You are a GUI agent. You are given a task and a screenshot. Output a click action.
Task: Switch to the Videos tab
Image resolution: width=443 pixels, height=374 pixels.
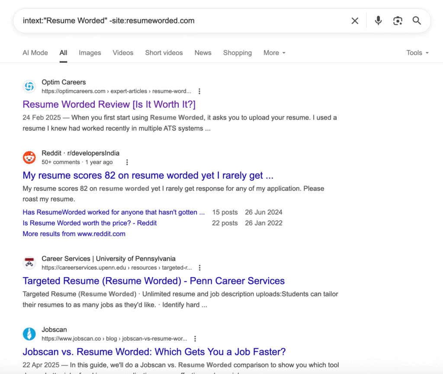point(123,53)
